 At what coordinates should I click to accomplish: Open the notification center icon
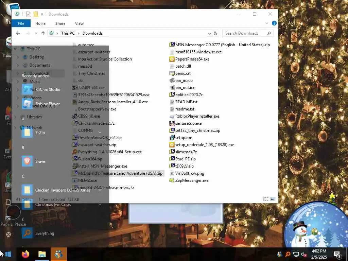337,254
